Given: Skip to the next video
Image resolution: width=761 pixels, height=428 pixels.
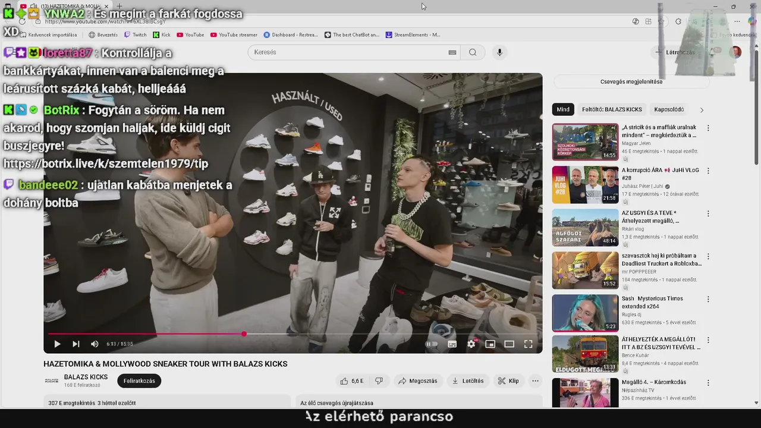Looking at the screenshot, I should 76,344.
